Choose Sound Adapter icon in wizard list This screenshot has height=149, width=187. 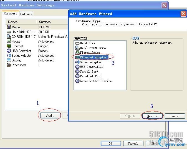click(x=77, y=62)
